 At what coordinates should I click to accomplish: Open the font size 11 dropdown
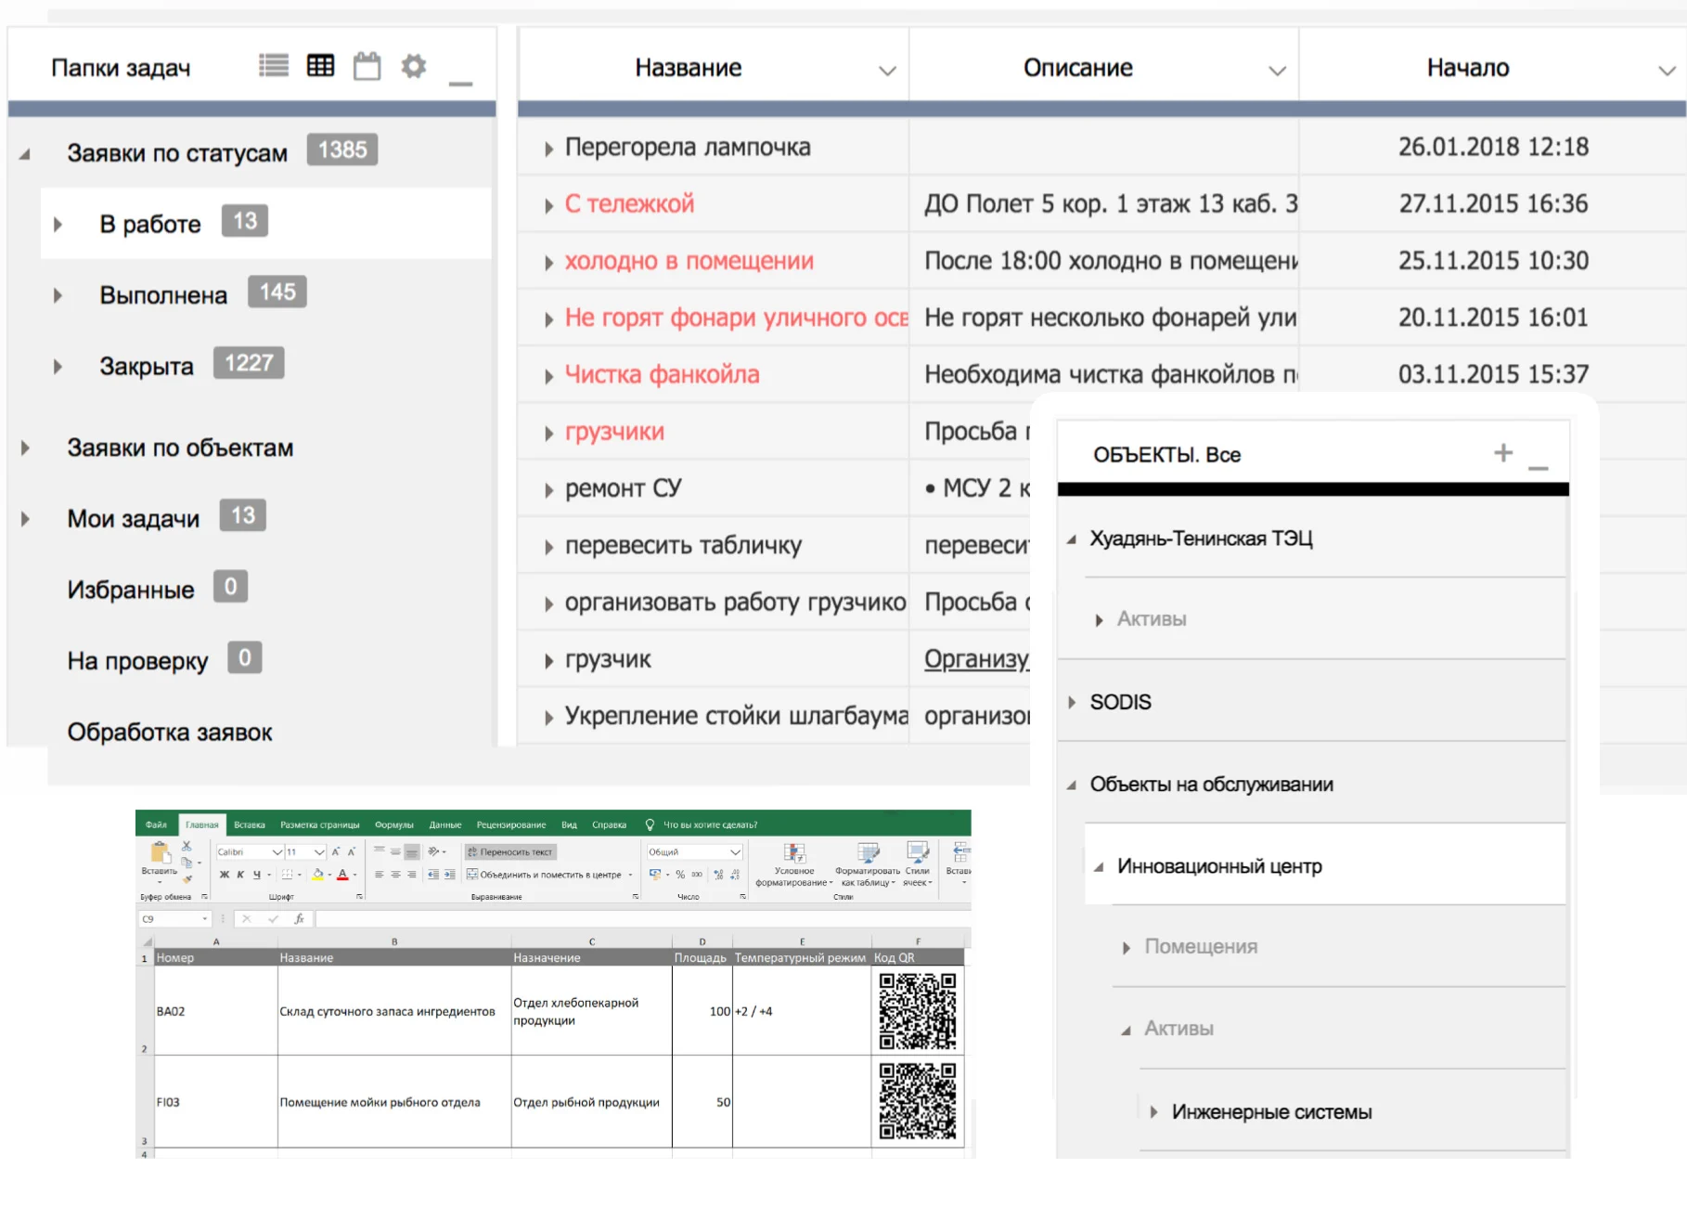320,852
